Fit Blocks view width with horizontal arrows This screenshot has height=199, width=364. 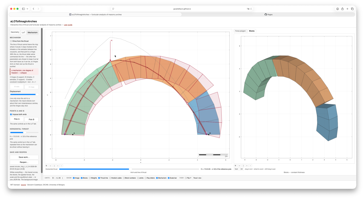click(x=239, y=166)
